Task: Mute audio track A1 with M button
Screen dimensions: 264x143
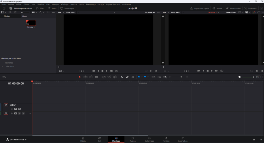Action: coord(23,113)
